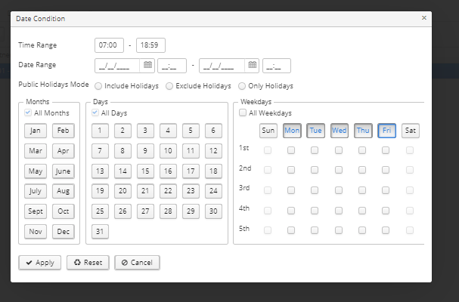Select the Sept month button
This screenshot has height=302, width=459.
36,211
